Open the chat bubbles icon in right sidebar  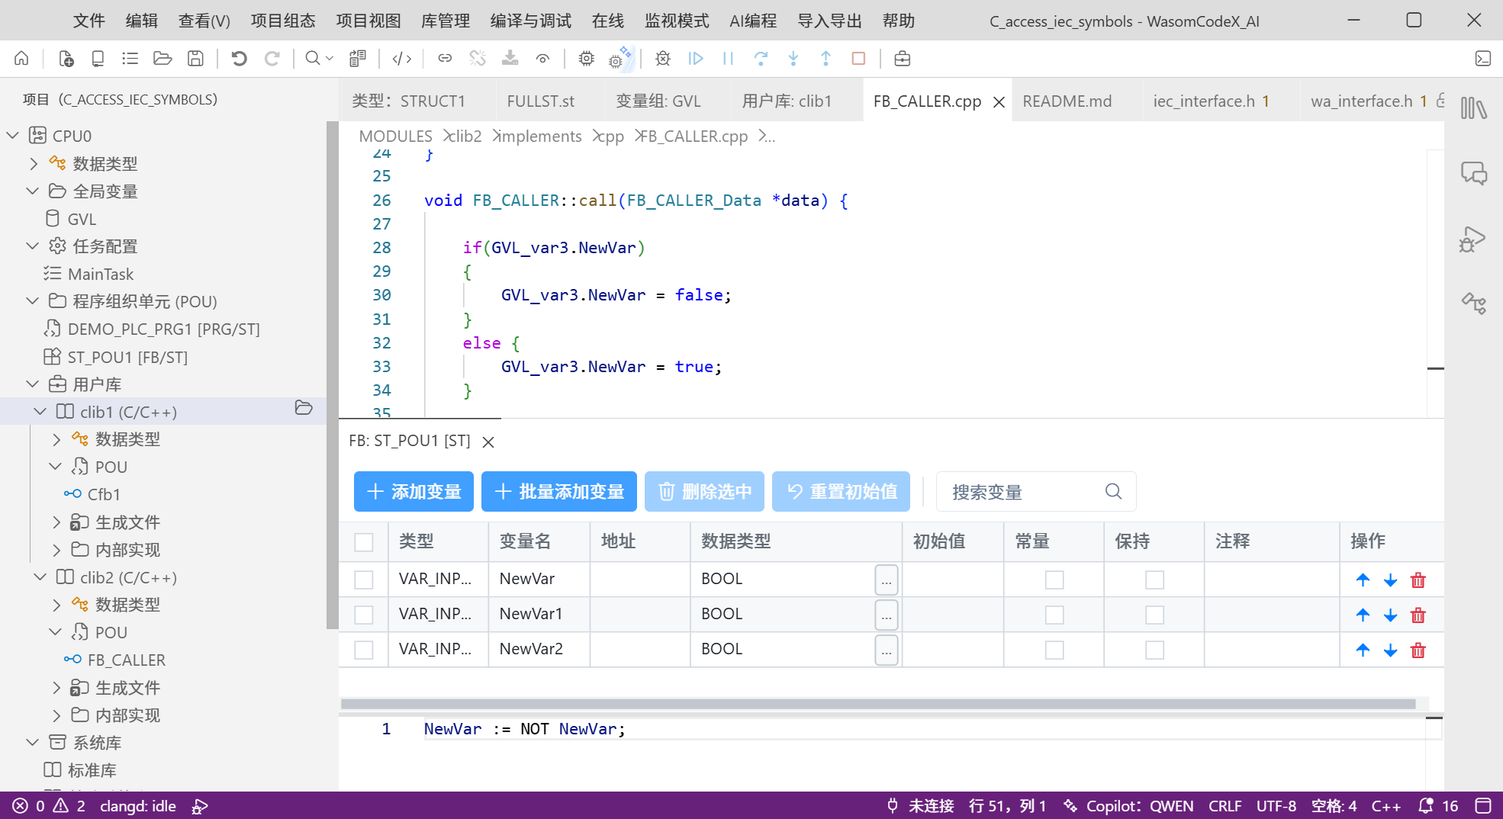[1474, 174]
